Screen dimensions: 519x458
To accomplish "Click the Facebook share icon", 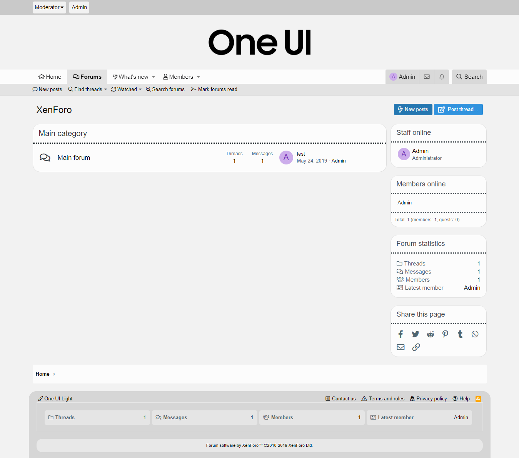I will [x=401, y=334].
